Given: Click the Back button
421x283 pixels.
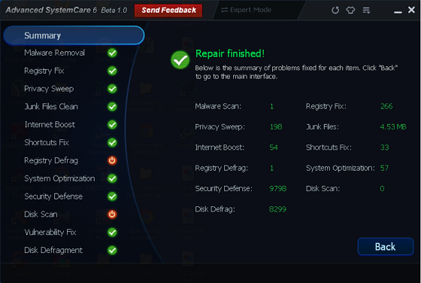Looking at the screenshot, I should point(385,246).
